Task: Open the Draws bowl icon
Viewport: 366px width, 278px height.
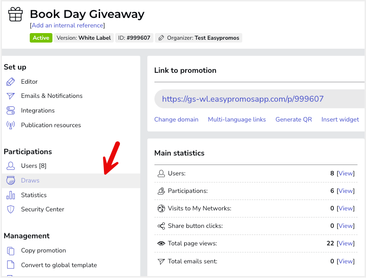Action: pos(10,180)
